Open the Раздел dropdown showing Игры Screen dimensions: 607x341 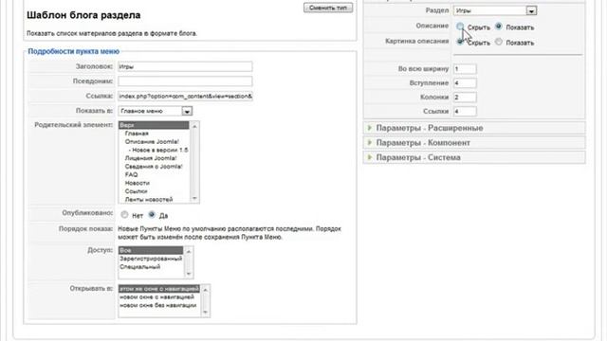(x=495, y=10)
